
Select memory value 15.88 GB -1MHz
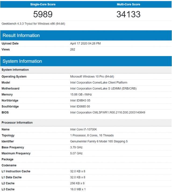pyautogui.click(x=81, y=95)
